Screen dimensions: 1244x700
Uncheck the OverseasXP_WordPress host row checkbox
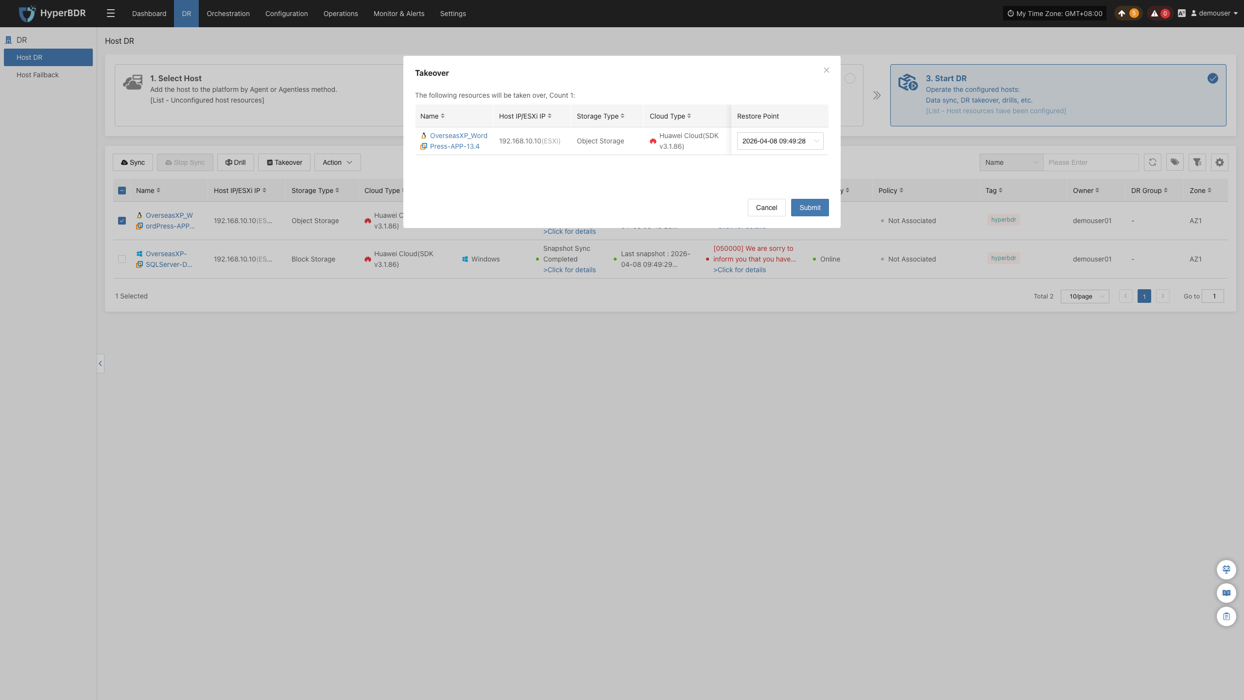click(x=122, y=221)
